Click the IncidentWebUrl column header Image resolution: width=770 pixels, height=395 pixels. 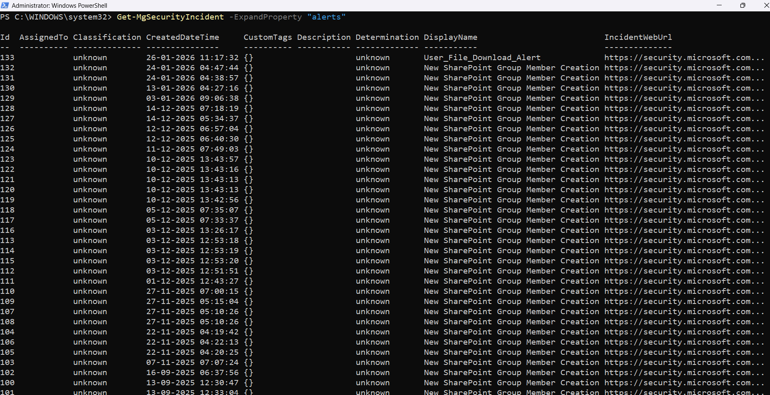point(638,37)
